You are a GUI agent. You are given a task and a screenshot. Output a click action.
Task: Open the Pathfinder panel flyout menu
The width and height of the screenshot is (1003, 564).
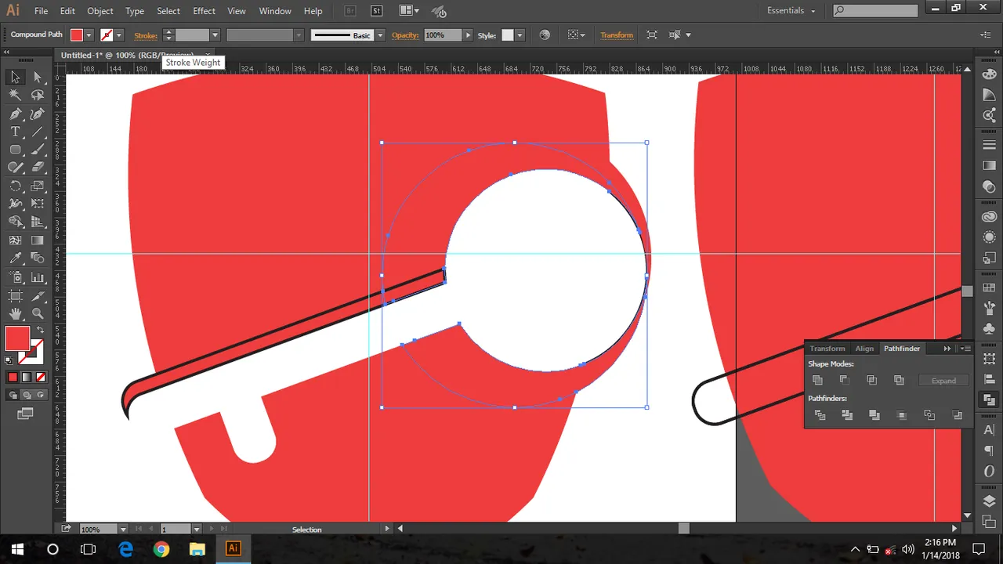pos(966,349)
